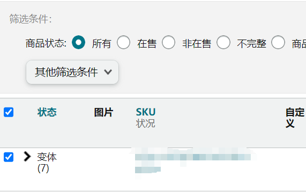Click the 不完整 label text
The width and height of the screenshot is (306, 193).
pyautogui.click(x=251, y=43)
